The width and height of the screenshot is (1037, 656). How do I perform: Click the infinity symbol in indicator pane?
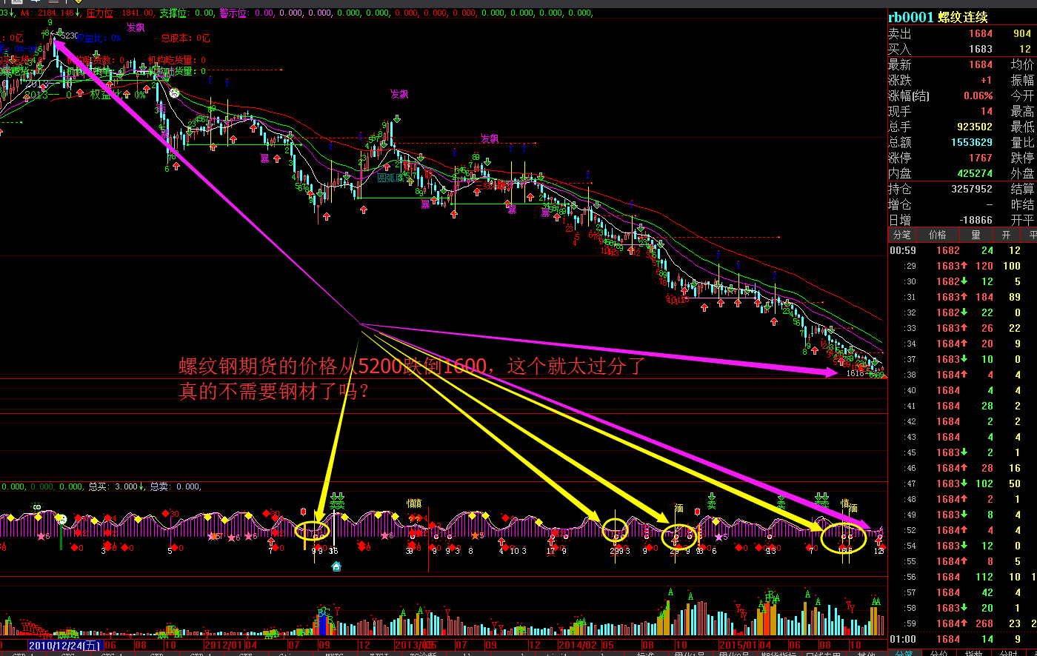pos(36,506)
